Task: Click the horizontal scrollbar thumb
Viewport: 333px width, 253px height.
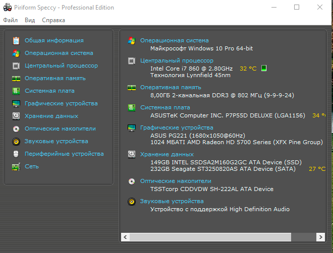Action: click(210, 237)
